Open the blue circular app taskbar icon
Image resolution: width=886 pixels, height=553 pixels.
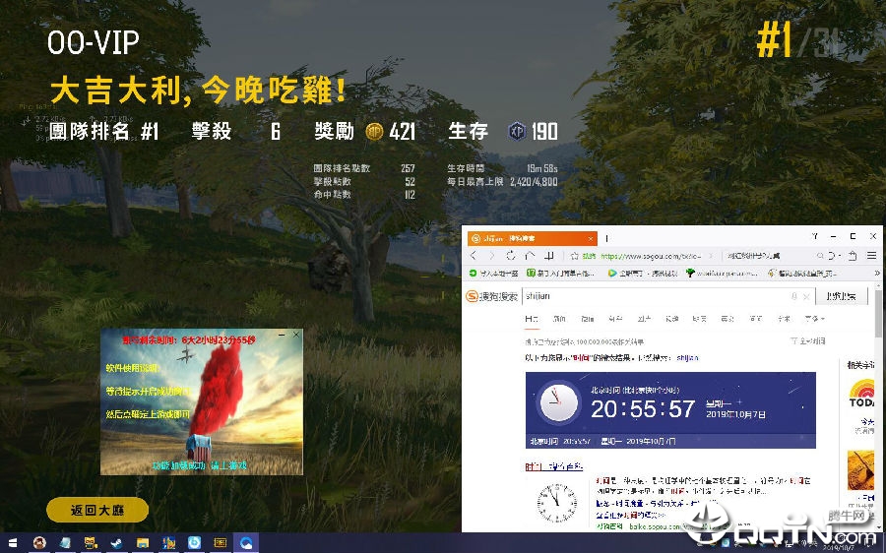(x=194, y=543)
